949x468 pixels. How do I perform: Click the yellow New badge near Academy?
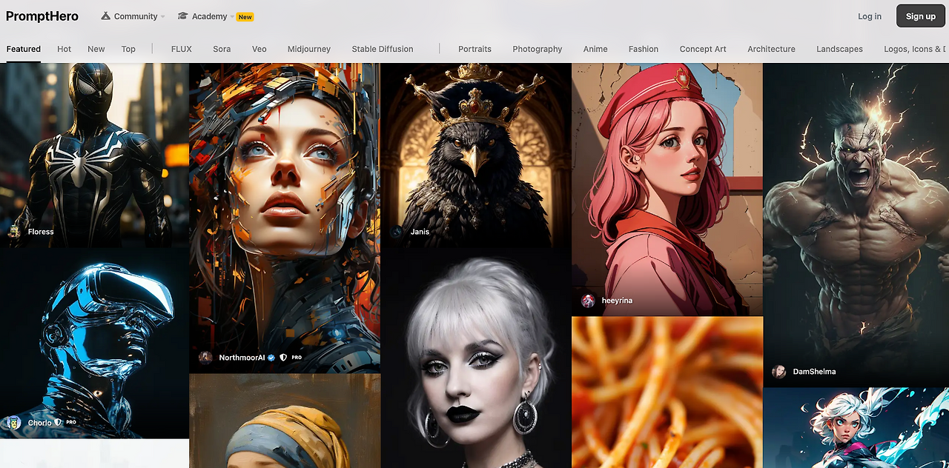(245, 16)
